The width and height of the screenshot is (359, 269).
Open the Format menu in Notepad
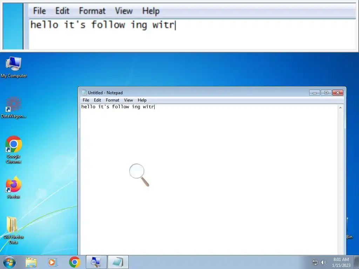point(113,100)
